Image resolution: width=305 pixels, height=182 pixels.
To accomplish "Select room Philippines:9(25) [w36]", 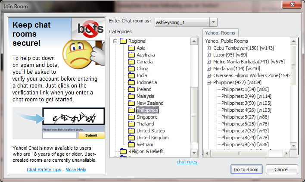I will tap(245, 144).
